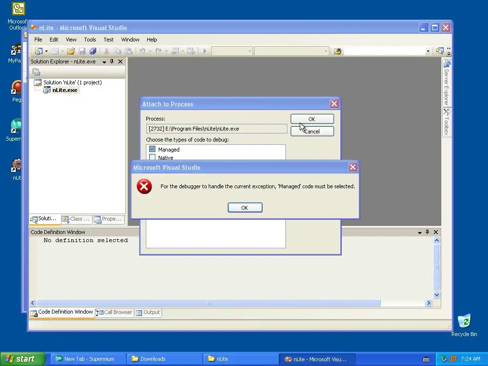
Task: Switch to the Properties tab
Action: click(108, 219)
